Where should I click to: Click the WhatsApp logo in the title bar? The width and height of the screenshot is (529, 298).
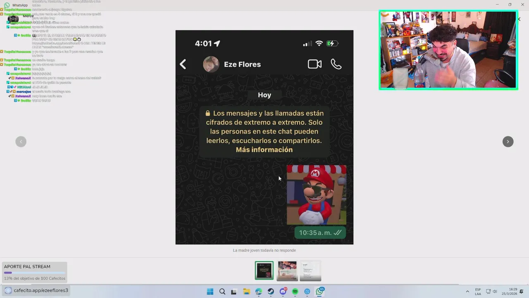pyautogui.click(x=7, y=5)
